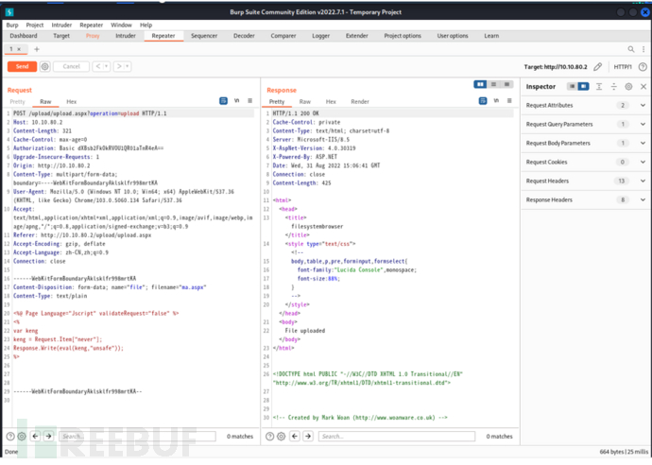Click the Response search field
Viewport: 652px width, 465px height.
397,437
